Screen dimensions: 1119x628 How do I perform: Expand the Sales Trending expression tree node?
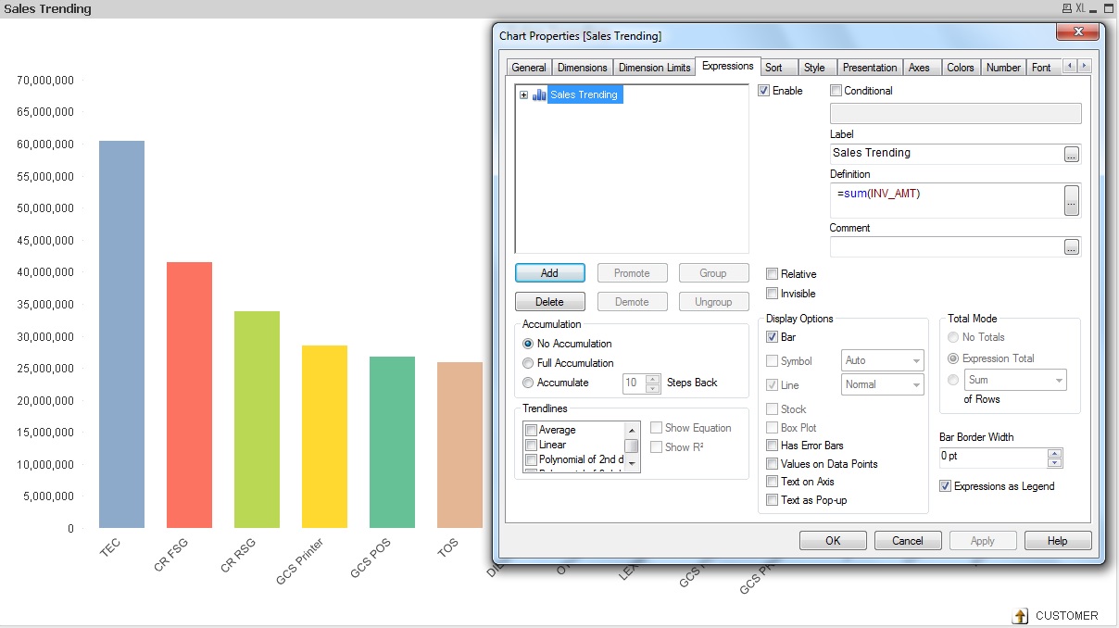(524, 94)
